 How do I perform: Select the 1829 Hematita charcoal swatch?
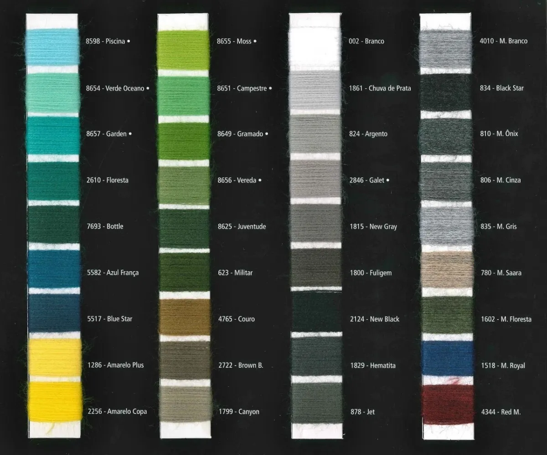(x=315, y=356)
